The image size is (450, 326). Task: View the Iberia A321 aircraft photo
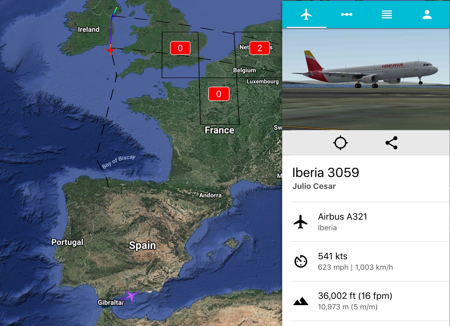click(366, 79)
